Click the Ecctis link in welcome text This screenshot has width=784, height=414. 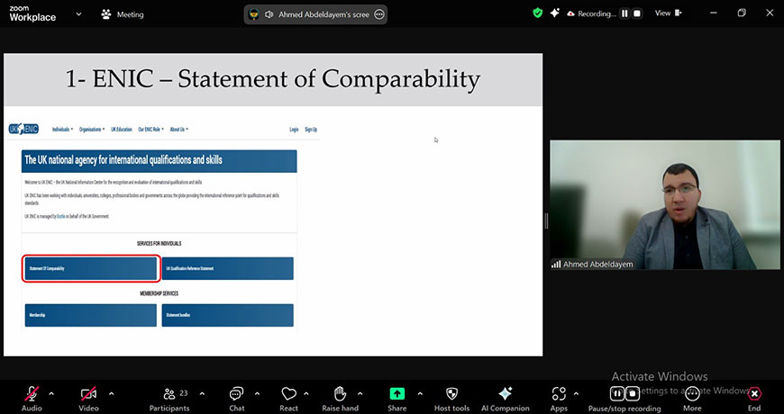[x=60, y=217]
